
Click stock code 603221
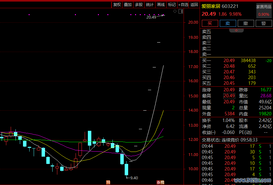230,6
